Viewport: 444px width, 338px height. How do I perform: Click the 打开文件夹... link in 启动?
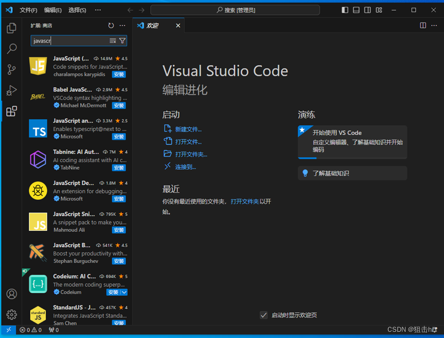(x=191, y=154)
